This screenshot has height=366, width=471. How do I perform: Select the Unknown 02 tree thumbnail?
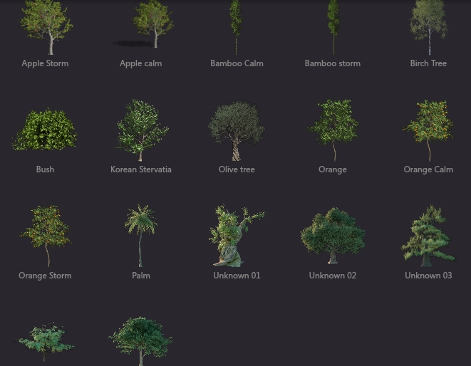tap(333, 235)
